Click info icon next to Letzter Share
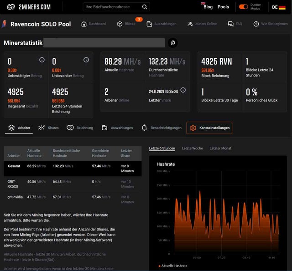 (x=183, y=90)
